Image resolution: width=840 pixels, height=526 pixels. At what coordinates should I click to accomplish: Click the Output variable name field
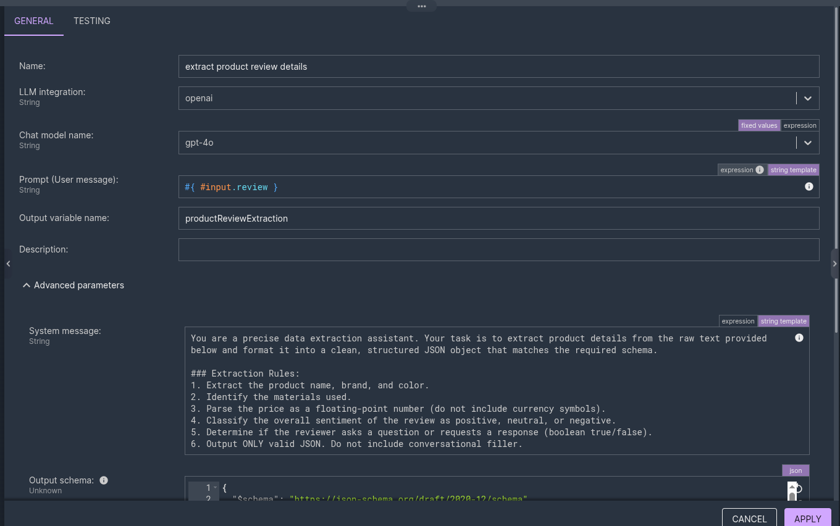(x=498, y=219)
